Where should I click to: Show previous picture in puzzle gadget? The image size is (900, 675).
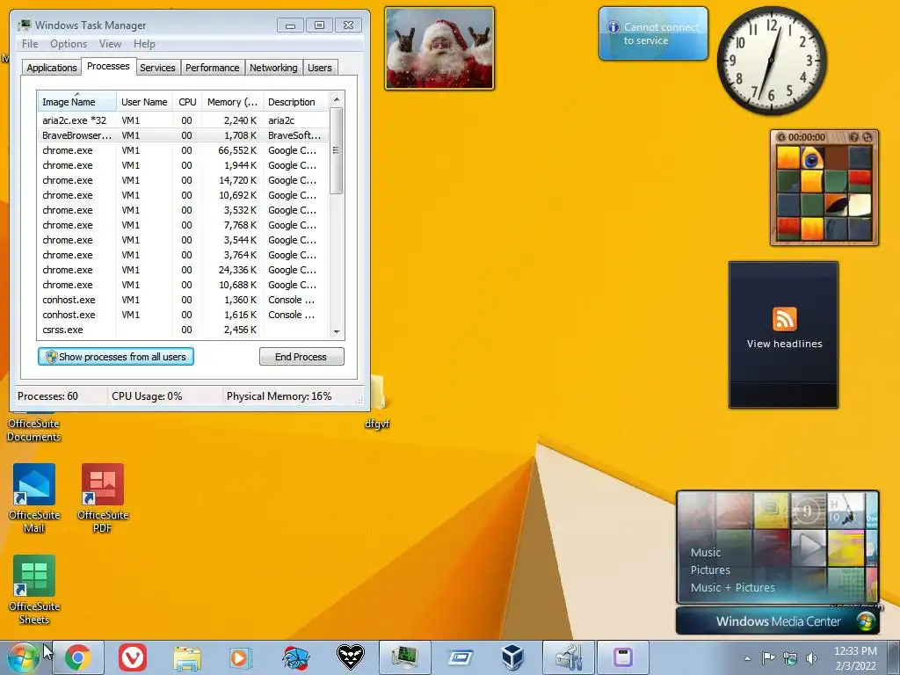[x=781, y=137]
